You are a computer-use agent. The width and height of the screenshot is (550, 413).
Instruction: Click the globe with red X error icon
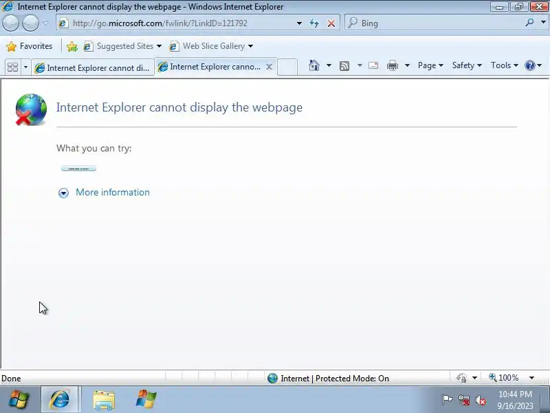(x=31, y=109)
